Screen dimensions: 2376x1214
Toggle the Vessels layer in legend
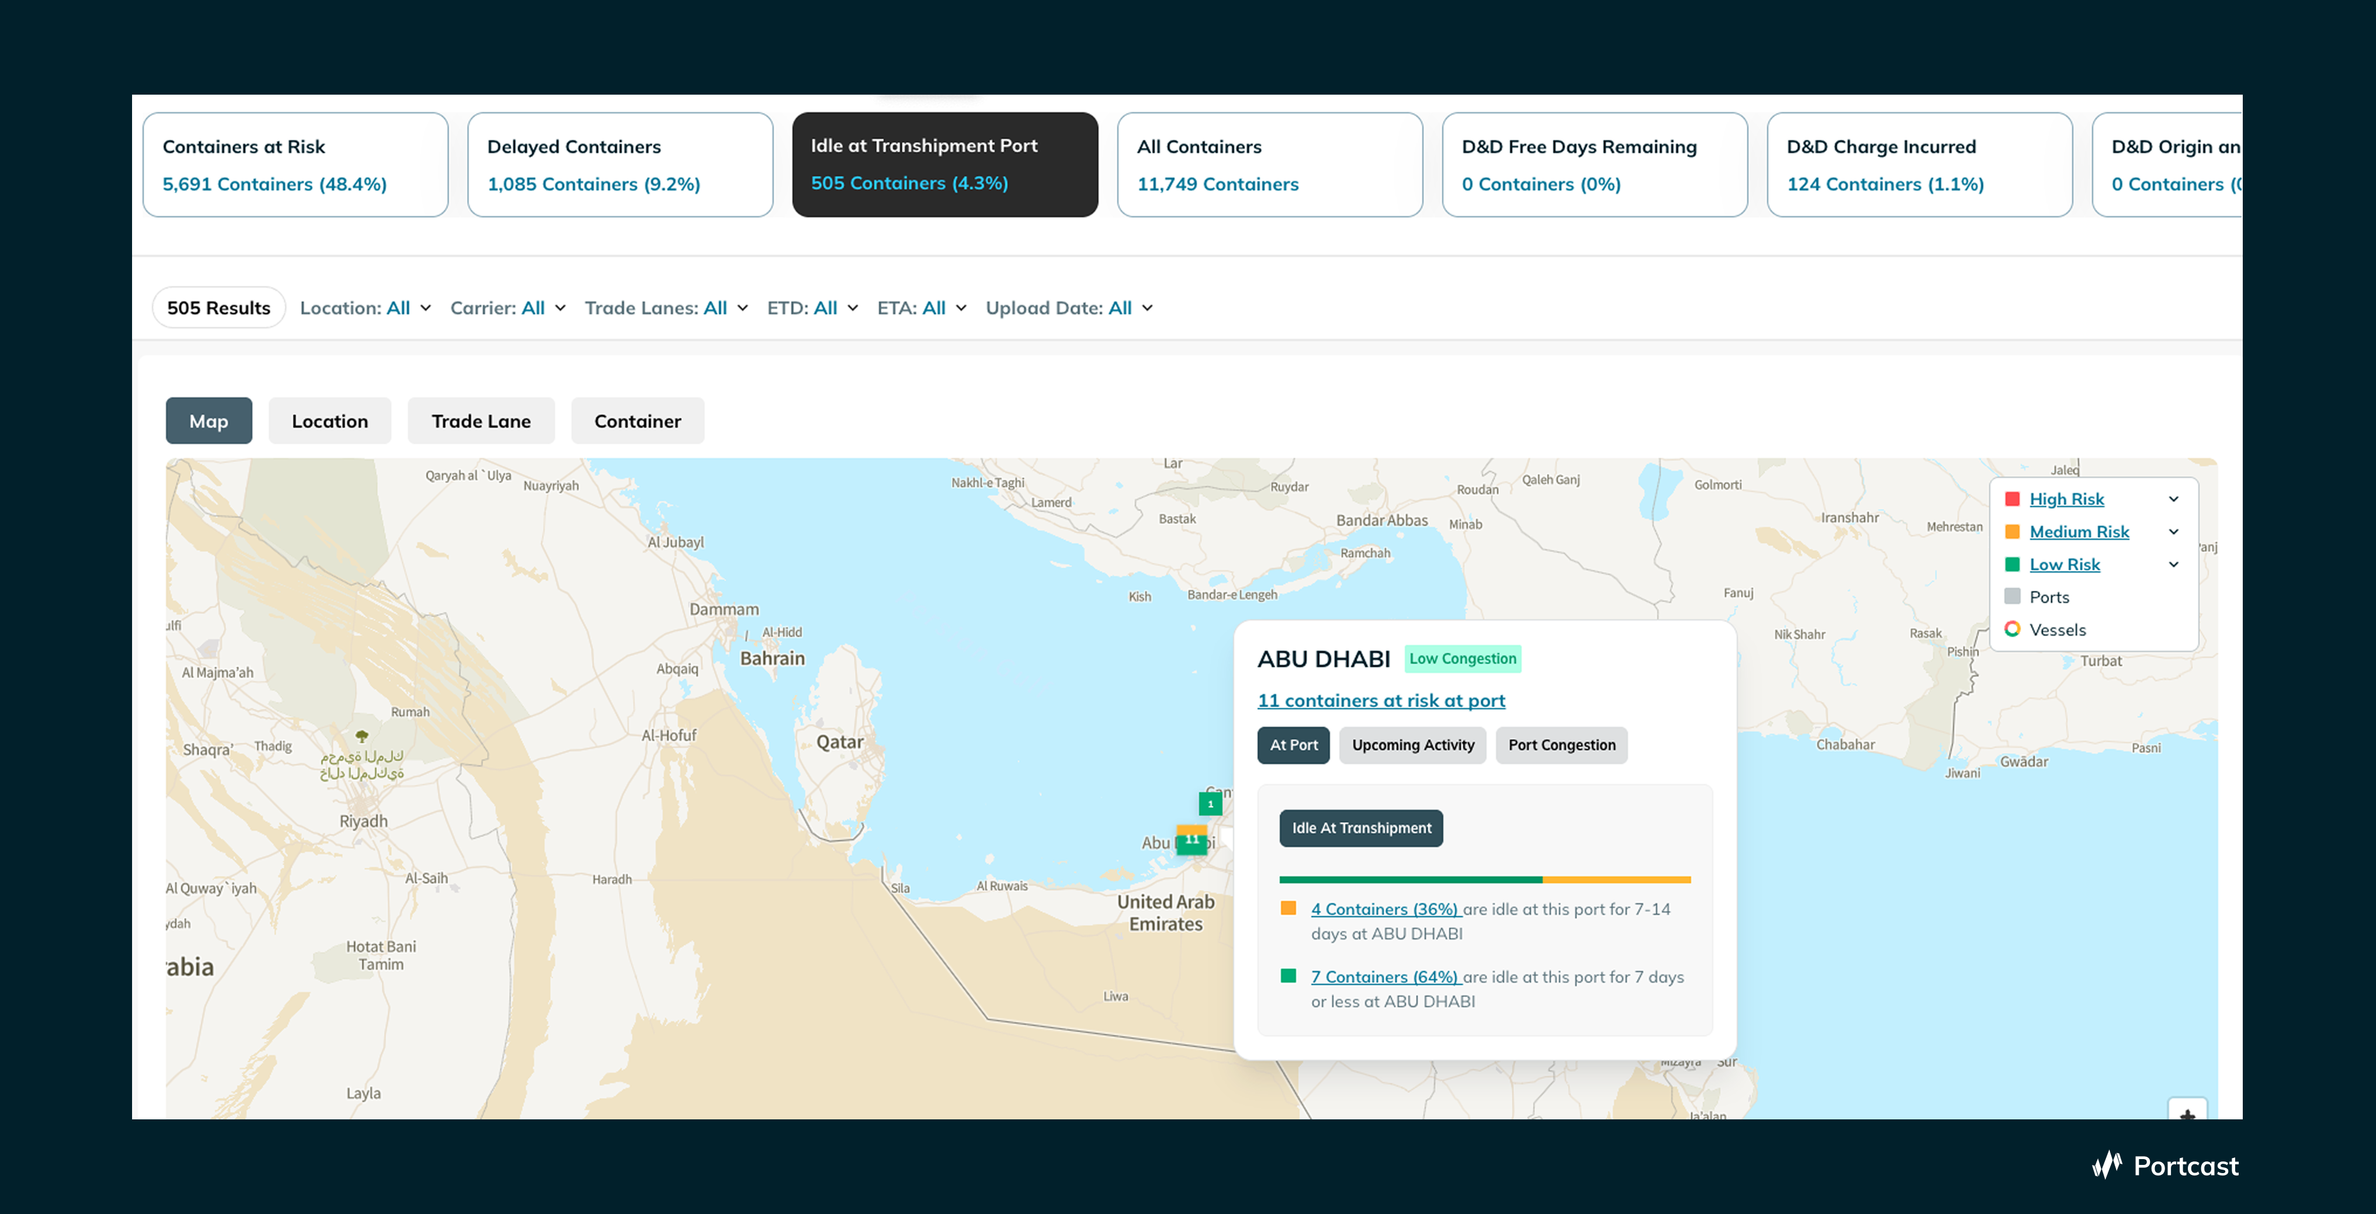(2057, 630)
